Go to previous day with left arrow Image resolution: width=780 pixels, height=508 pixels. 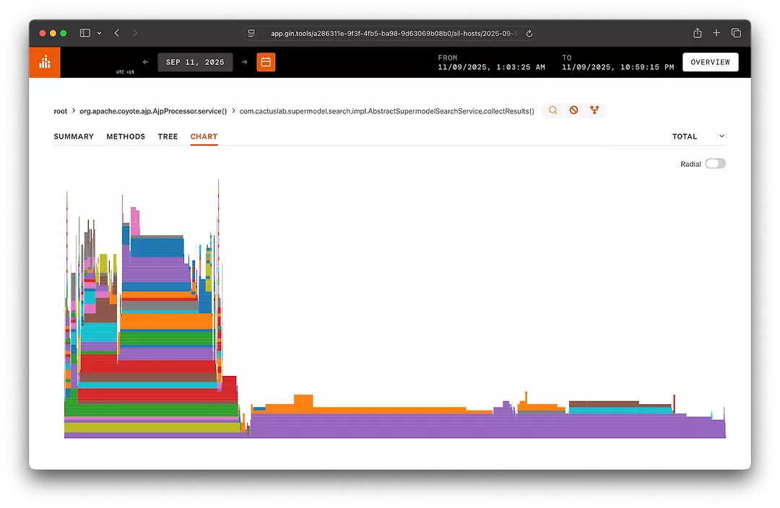145,62
